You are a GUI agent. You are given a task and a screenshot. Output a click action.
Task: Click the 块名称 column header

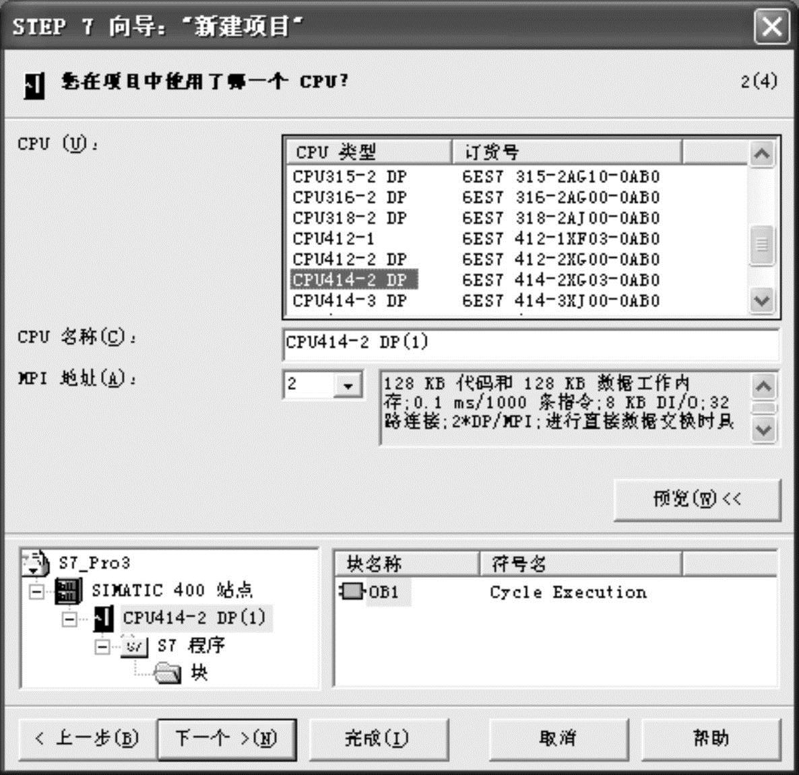point(406,564)
